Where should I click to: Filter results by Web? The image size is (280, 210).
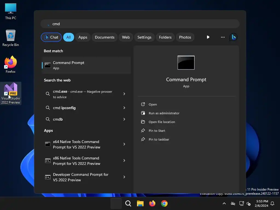pos(126,37)
